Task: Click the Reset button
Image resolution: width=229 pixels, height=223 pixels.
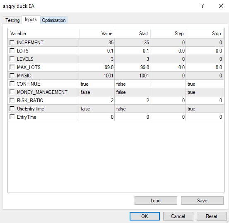Action: pos(212,216)
